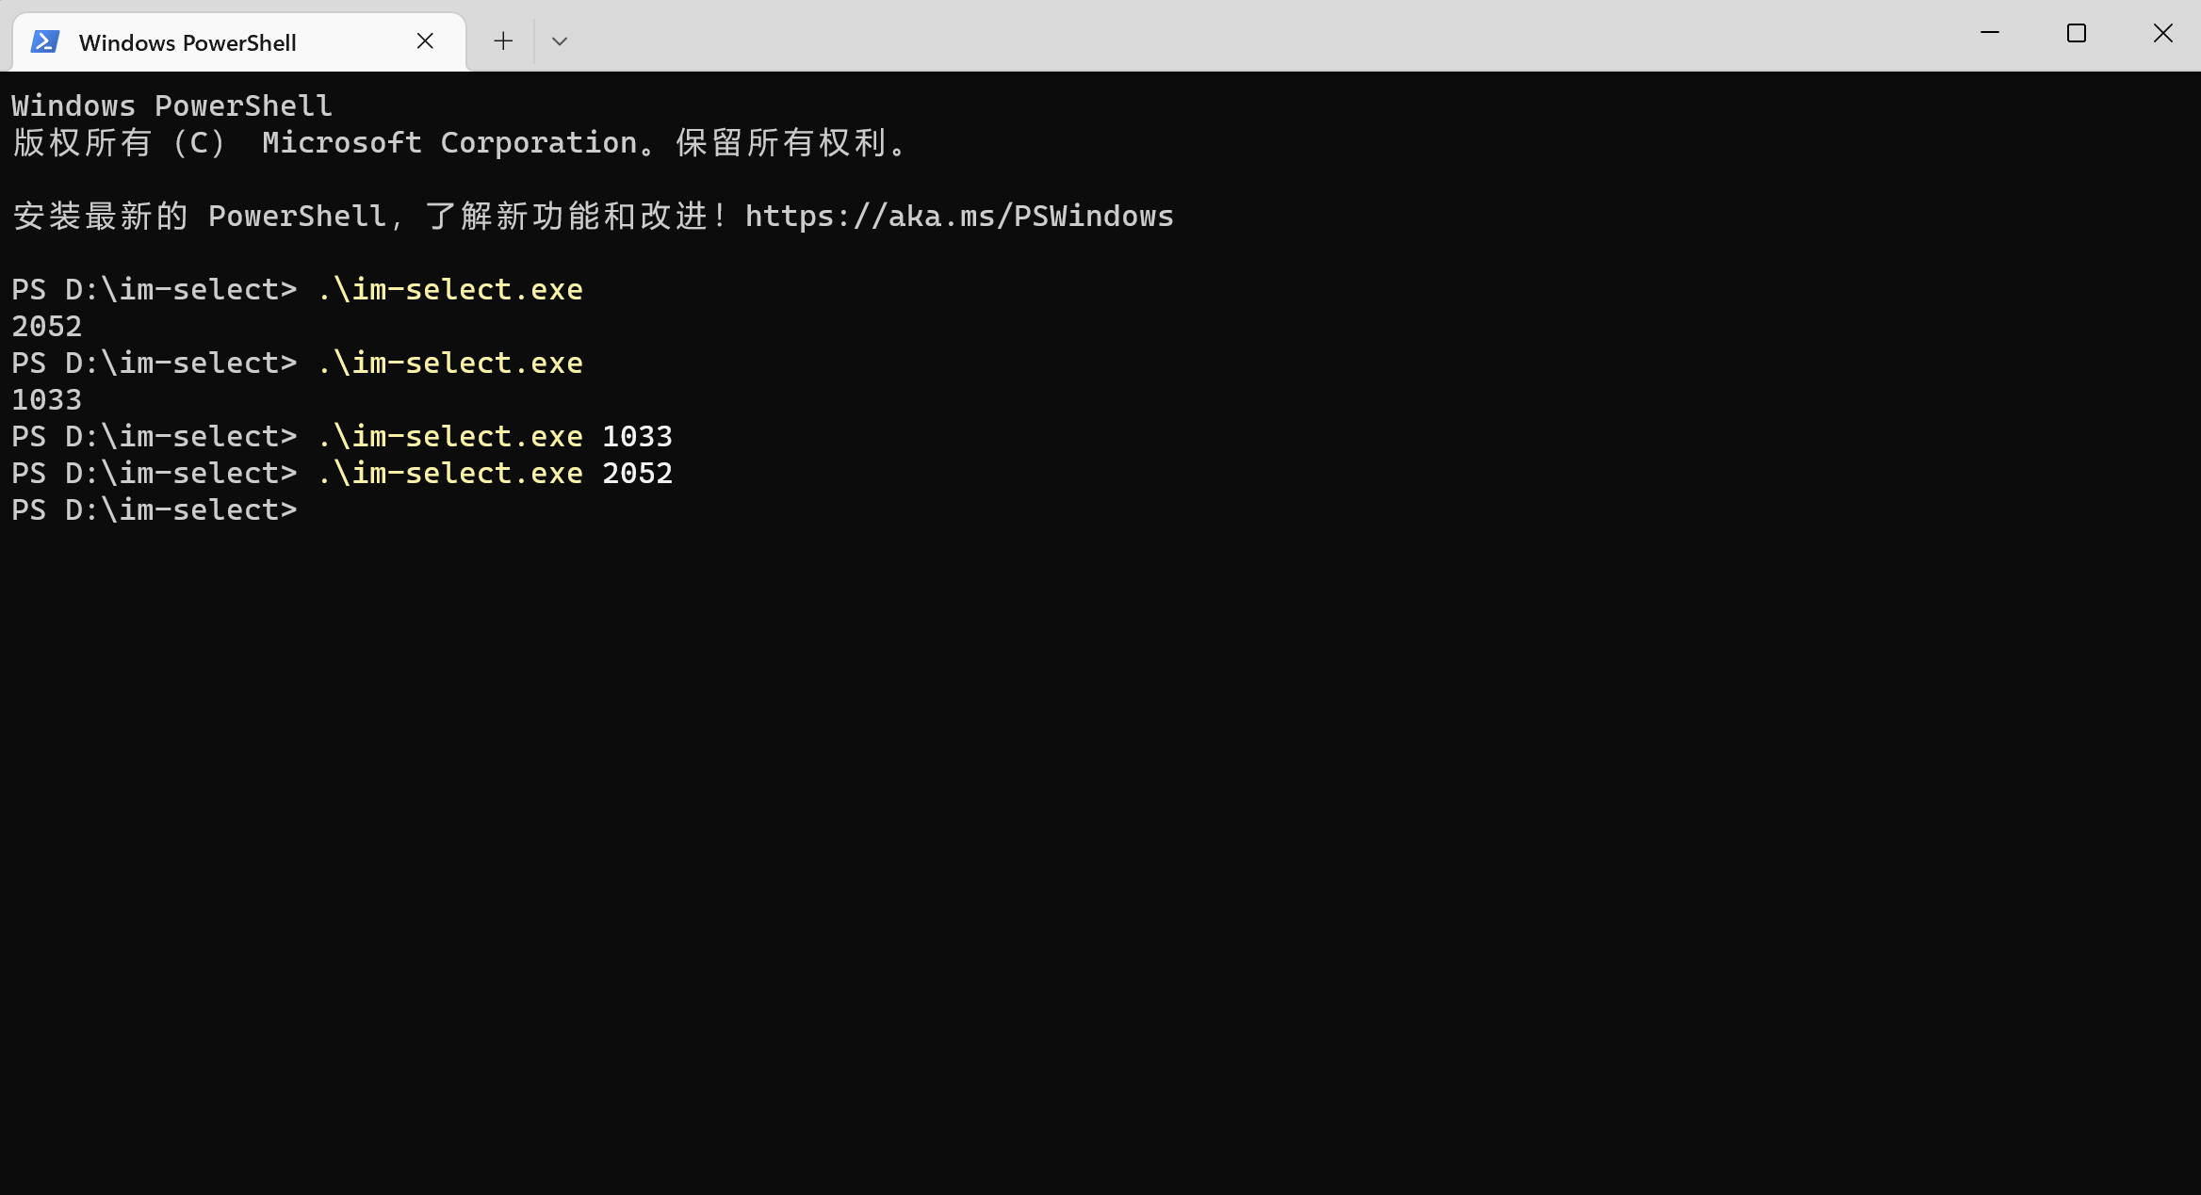The width and height of the screenshot is (2201, 1195).
Task: Maximize the terminal window
Action: (2076, 34)
